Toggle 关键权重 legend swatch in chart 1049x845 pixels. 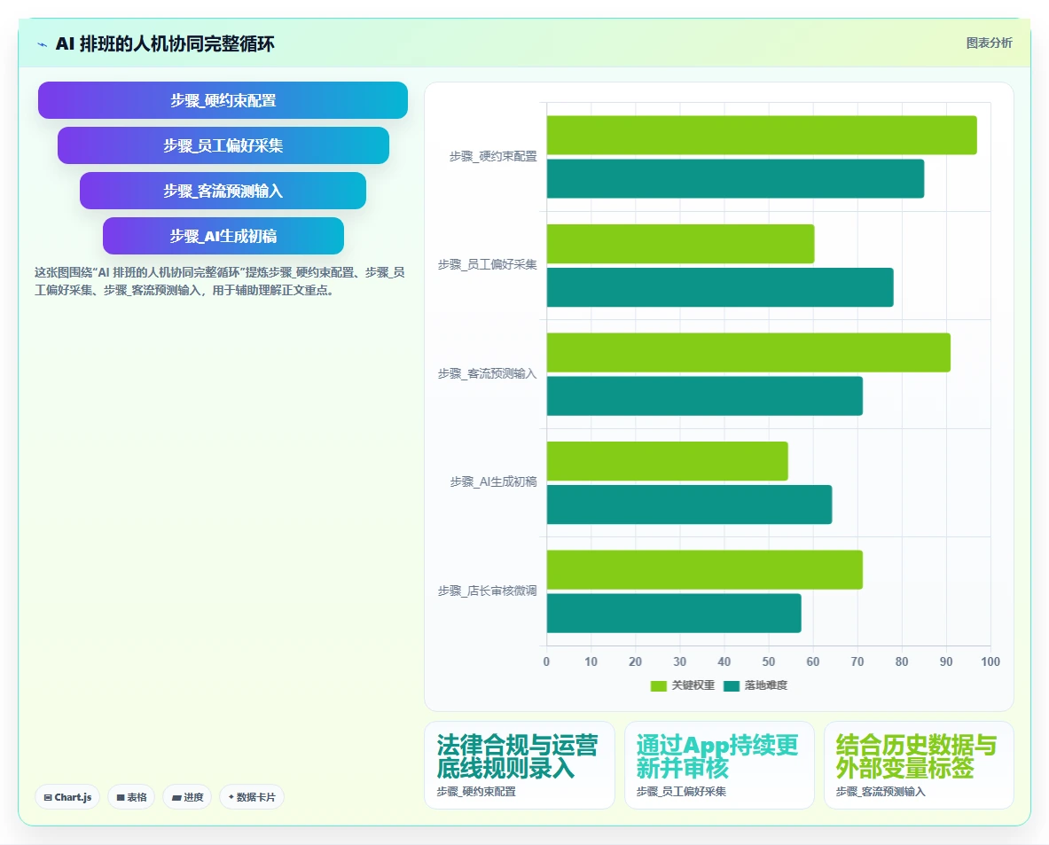(658, 685)
